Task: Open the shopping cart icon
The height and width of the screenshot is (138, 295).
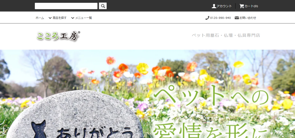Action: pos(242,6)
